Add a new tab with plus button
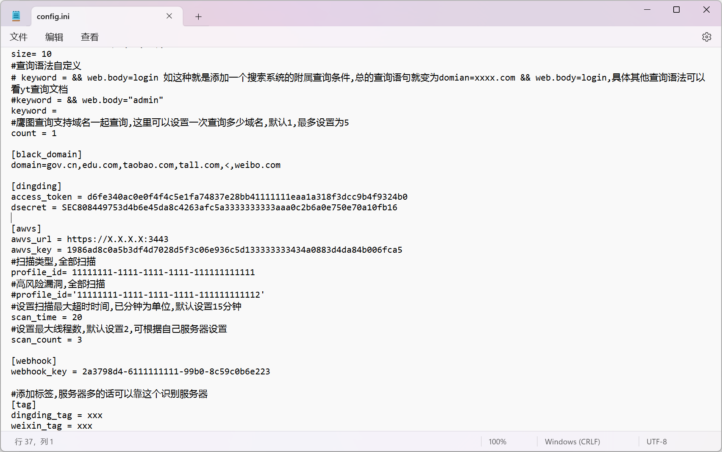Screen dimensions: 722x452 pyautogui.click(x=198, y=17)
